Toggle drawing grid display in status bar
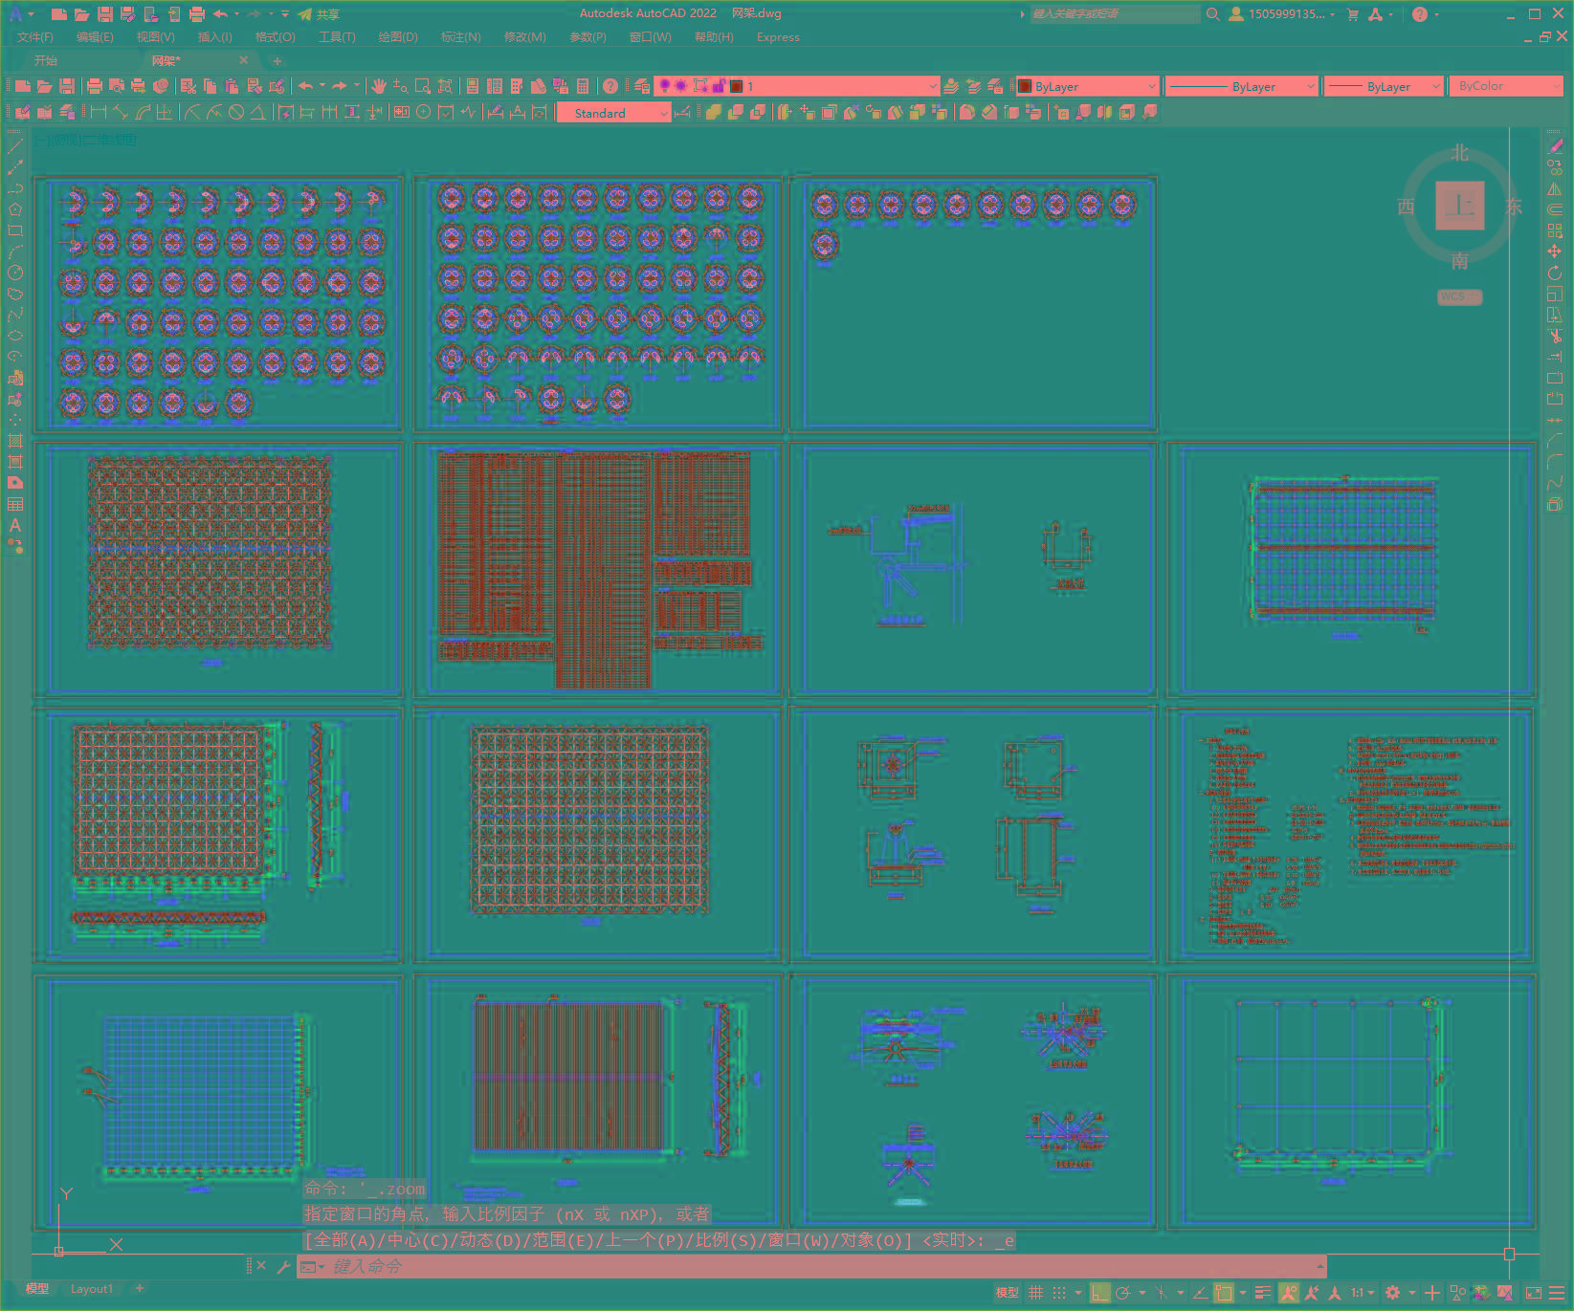This screenshot has height=1311, width=1574. (1035, 1293)
